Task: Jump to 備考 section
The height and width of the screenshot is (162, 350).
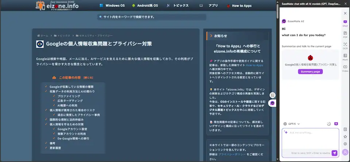Action: 52,143
